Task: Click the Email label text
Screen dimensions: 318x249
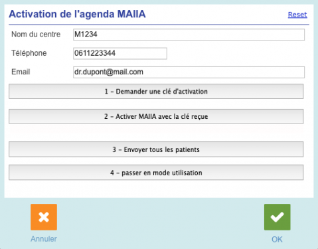Action: [x=21, y=72]
